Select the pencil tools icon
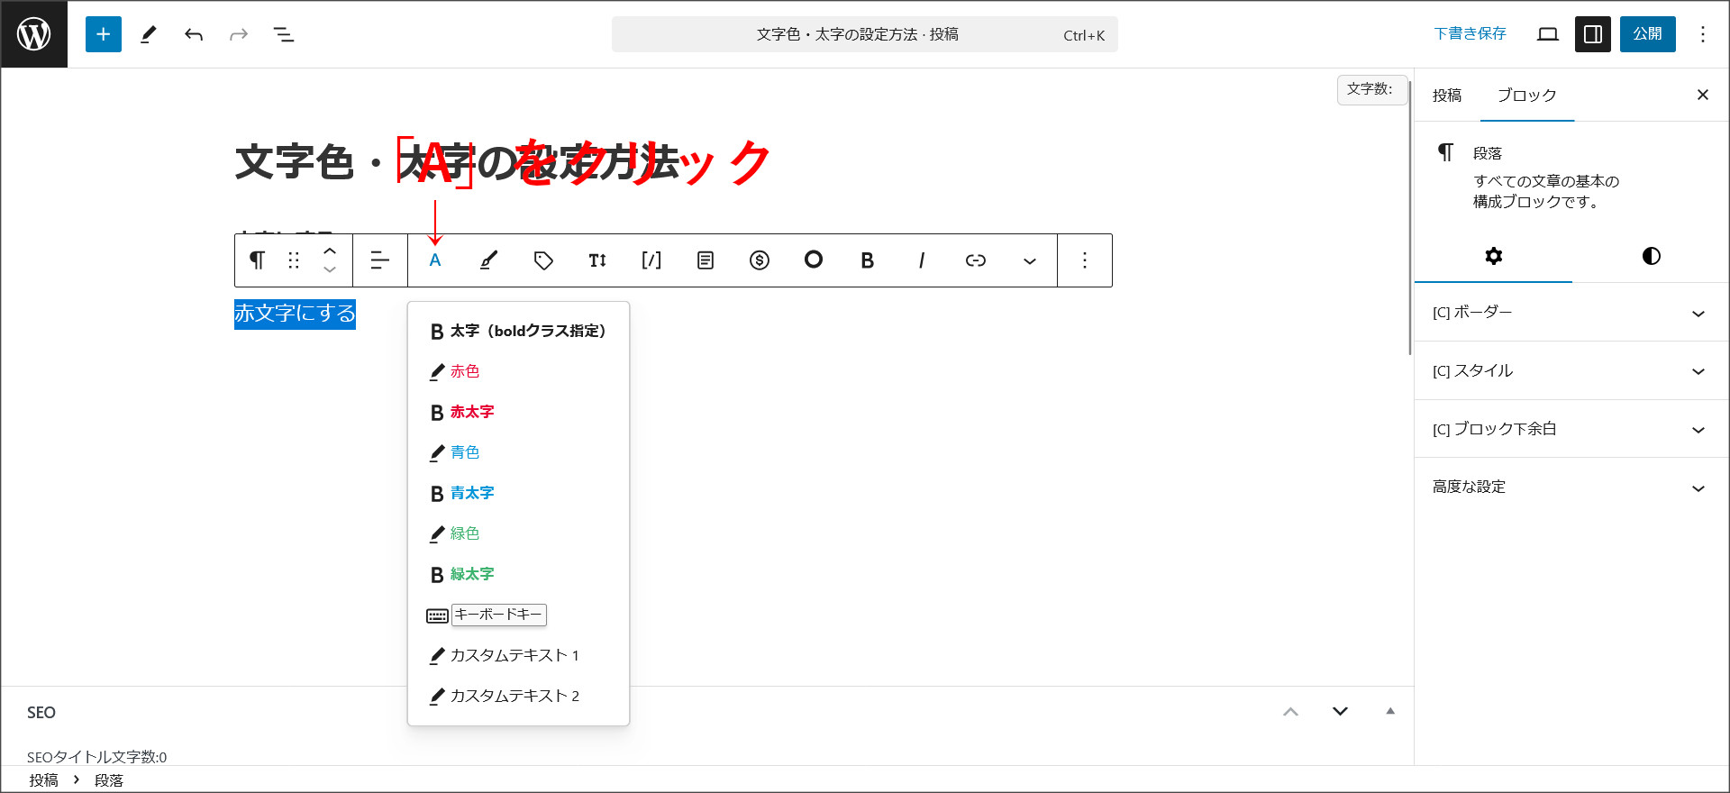1730x793 pixels. pyautogui.click(x=149, y=34)
